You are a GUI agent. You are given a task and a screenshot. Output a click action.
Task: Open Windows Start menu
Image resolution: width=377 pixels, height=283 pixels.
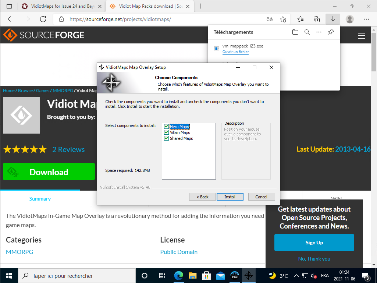pyautogui.click(x=9, y=276)
